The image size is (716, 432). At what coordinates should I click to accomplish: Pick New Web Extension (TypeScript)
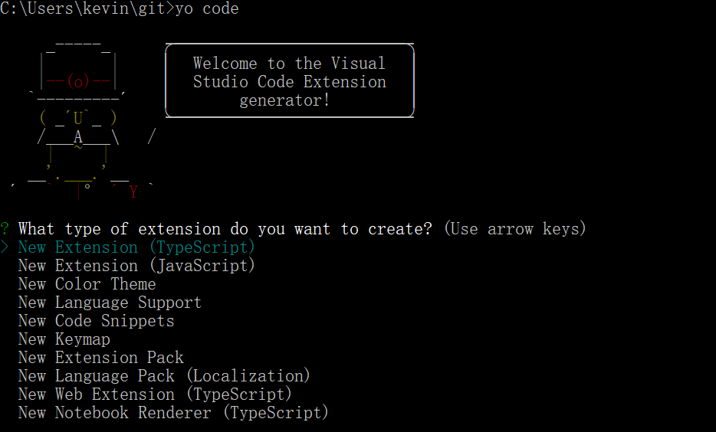[155, 394]
